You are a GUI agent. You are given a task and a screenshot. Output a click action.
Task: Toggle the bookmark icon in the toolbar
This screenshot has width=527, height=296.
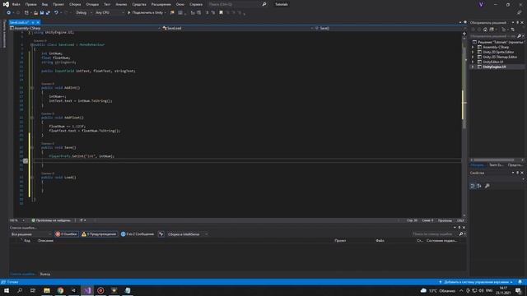[222, 13]
